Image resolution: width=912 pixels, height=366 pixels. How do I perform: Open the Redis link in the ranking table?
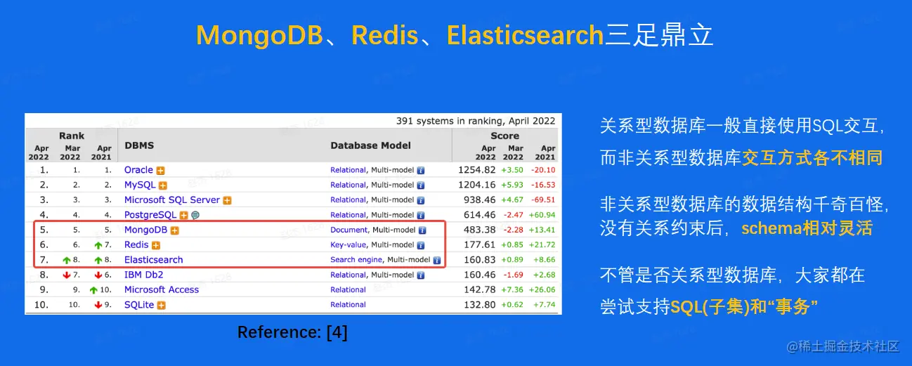(136, 244)
